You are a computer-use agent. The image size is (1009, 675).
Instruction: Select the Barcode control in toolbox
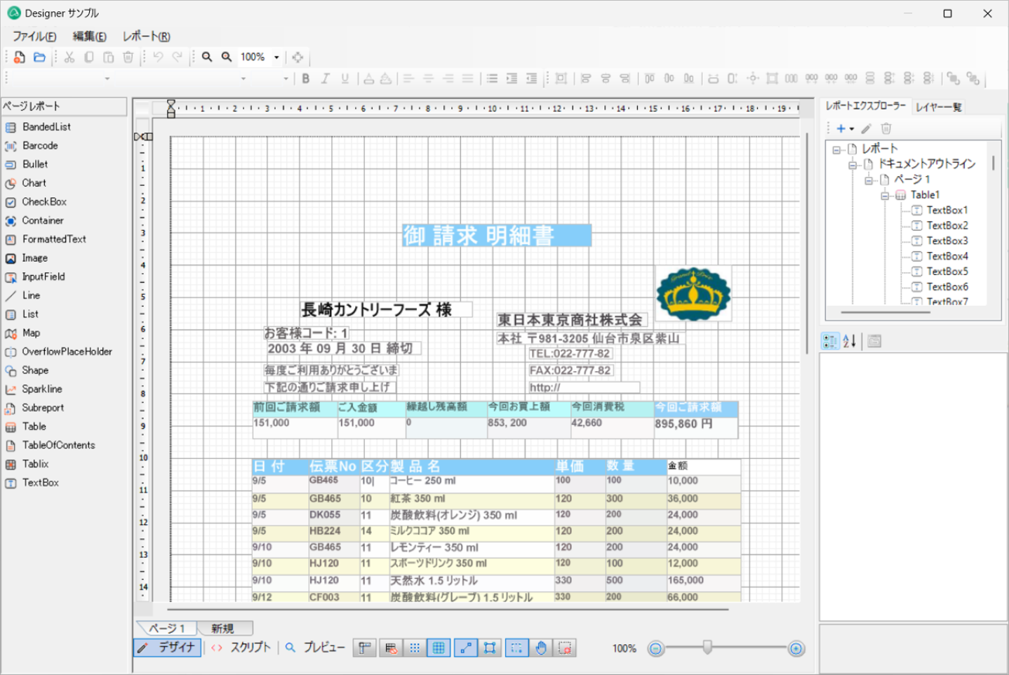pos(40,146)
